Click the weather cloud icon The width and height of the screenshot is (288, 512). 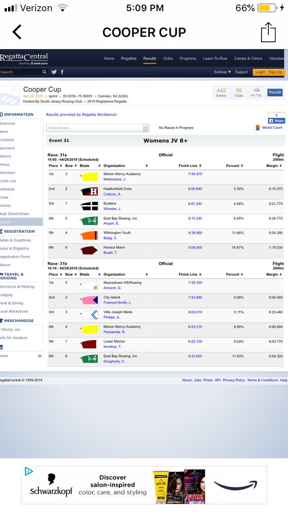coord(256,90)
